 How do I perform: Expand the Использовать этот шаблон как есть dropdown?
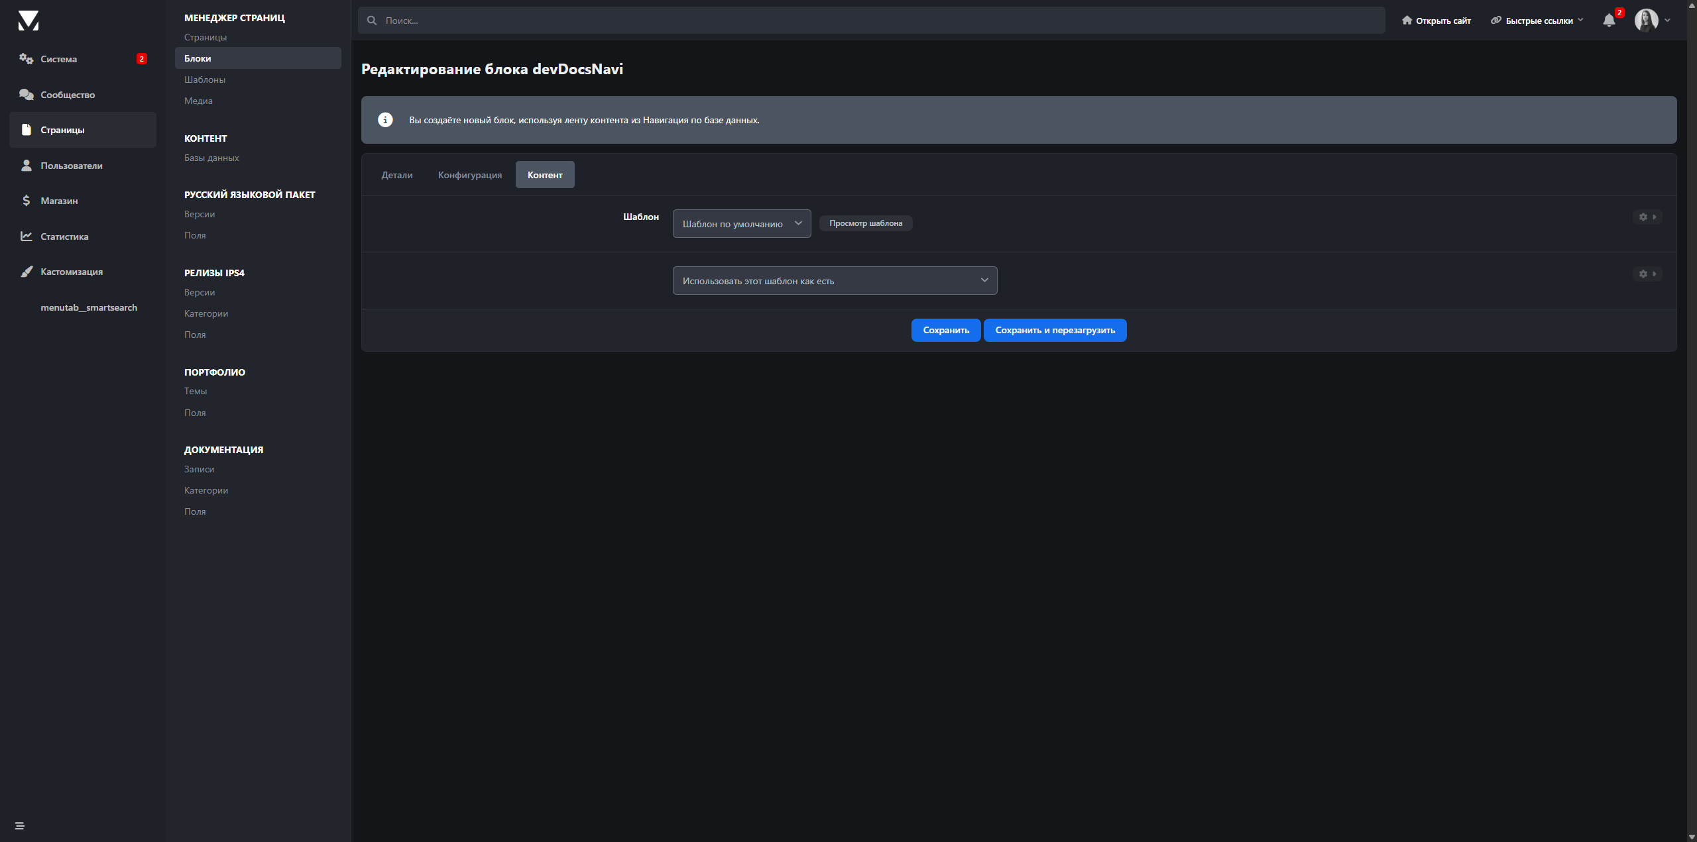pyautogui.click(x=835, y=281)
